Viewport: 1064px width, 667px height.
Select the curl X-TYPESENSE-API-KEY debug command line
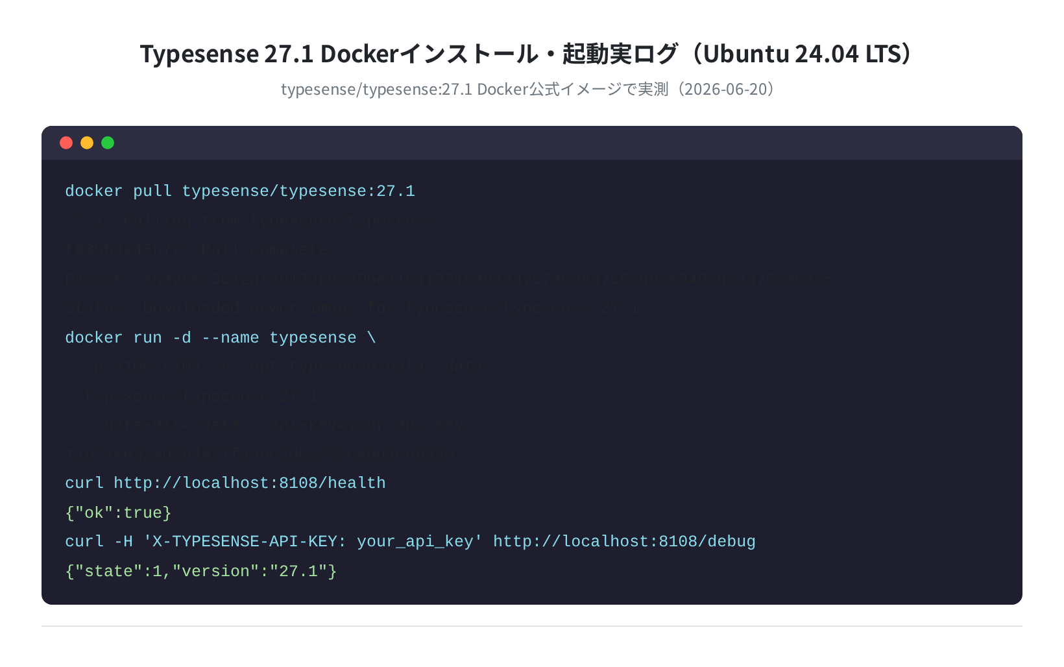coord(410,542)
